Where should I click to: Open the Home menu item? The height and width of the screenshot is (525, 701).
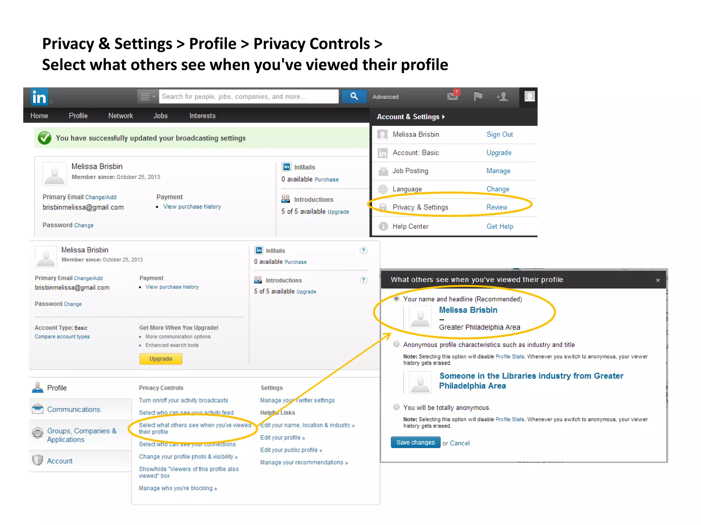39,116
